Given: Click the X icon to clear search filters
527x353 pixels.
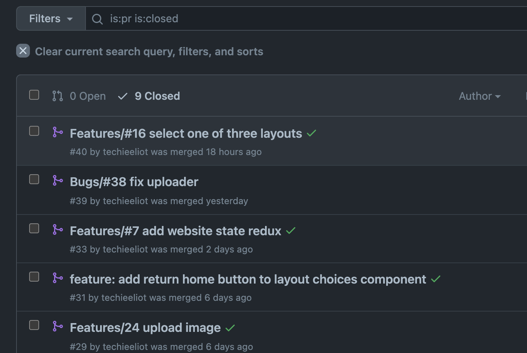Looking at the screenshot, I should point(23,51).
